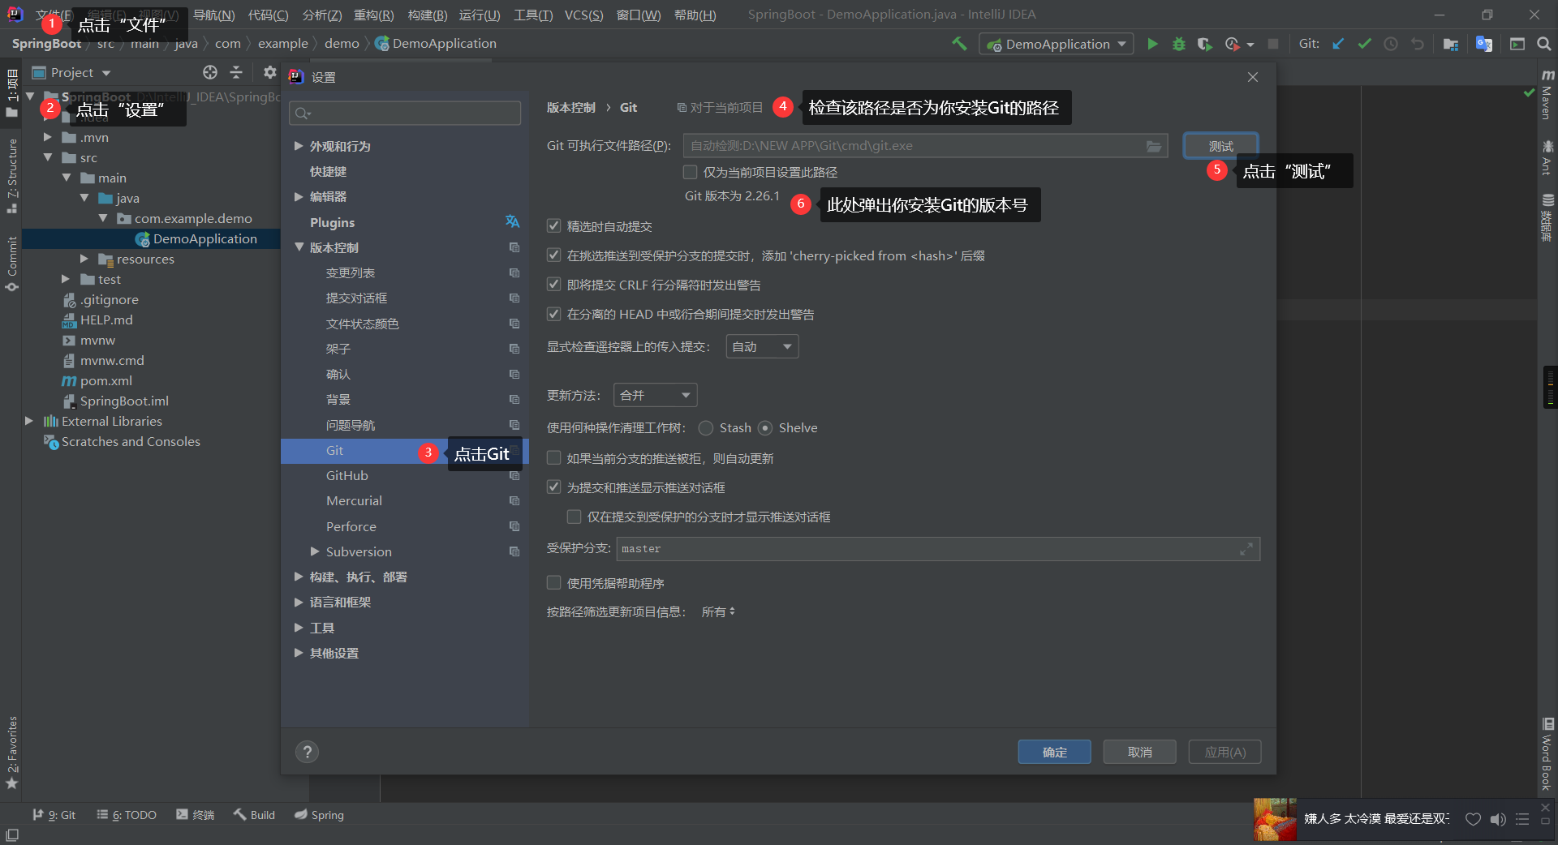Open update method dropdown 合并

[x=655, y=396]
